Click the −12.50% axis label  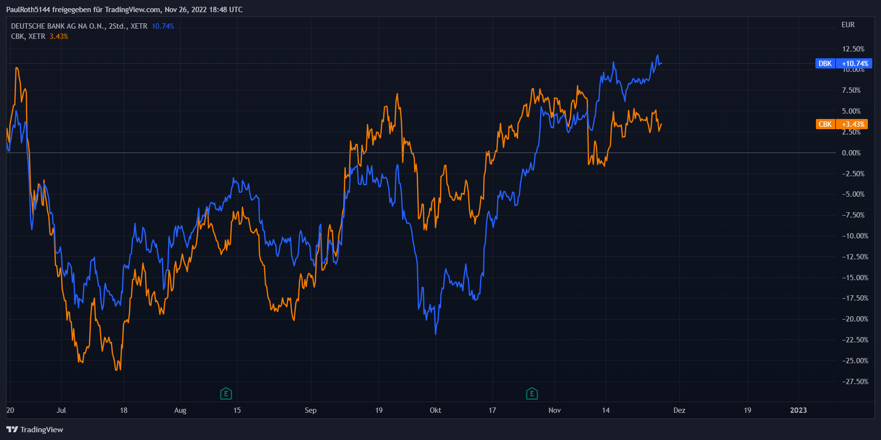tap(855, 257)
